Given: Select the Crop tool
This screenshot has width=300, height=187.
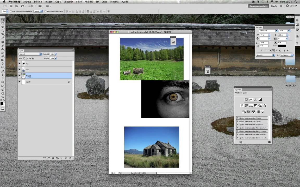Looking at the screenshot, I should pyautogui.click(x=3, y=34).
